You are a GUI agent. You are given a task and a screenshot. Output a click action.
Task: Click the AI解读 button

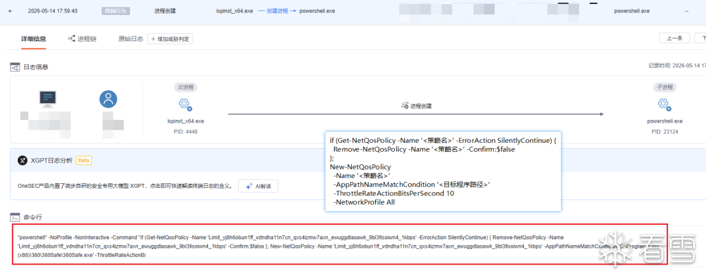(x=258, y=186)
